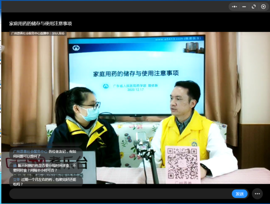The width and height of the screenshot is (270, 204).
Task: Click the QR code card in the video
Action: pyautogui.click(x=182, y=165)
